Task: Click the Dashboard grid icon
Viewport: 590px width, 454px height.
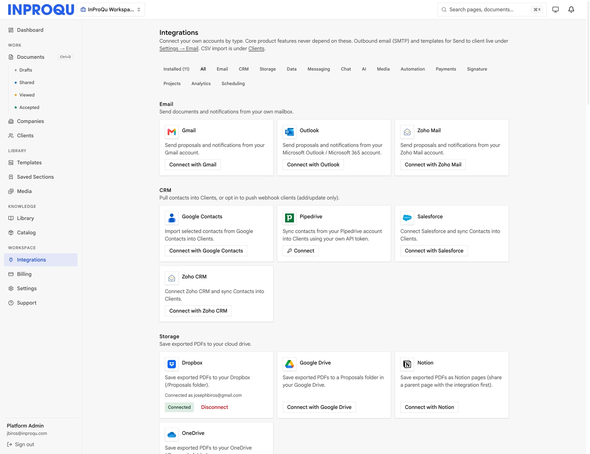Action: click(11, 30)
